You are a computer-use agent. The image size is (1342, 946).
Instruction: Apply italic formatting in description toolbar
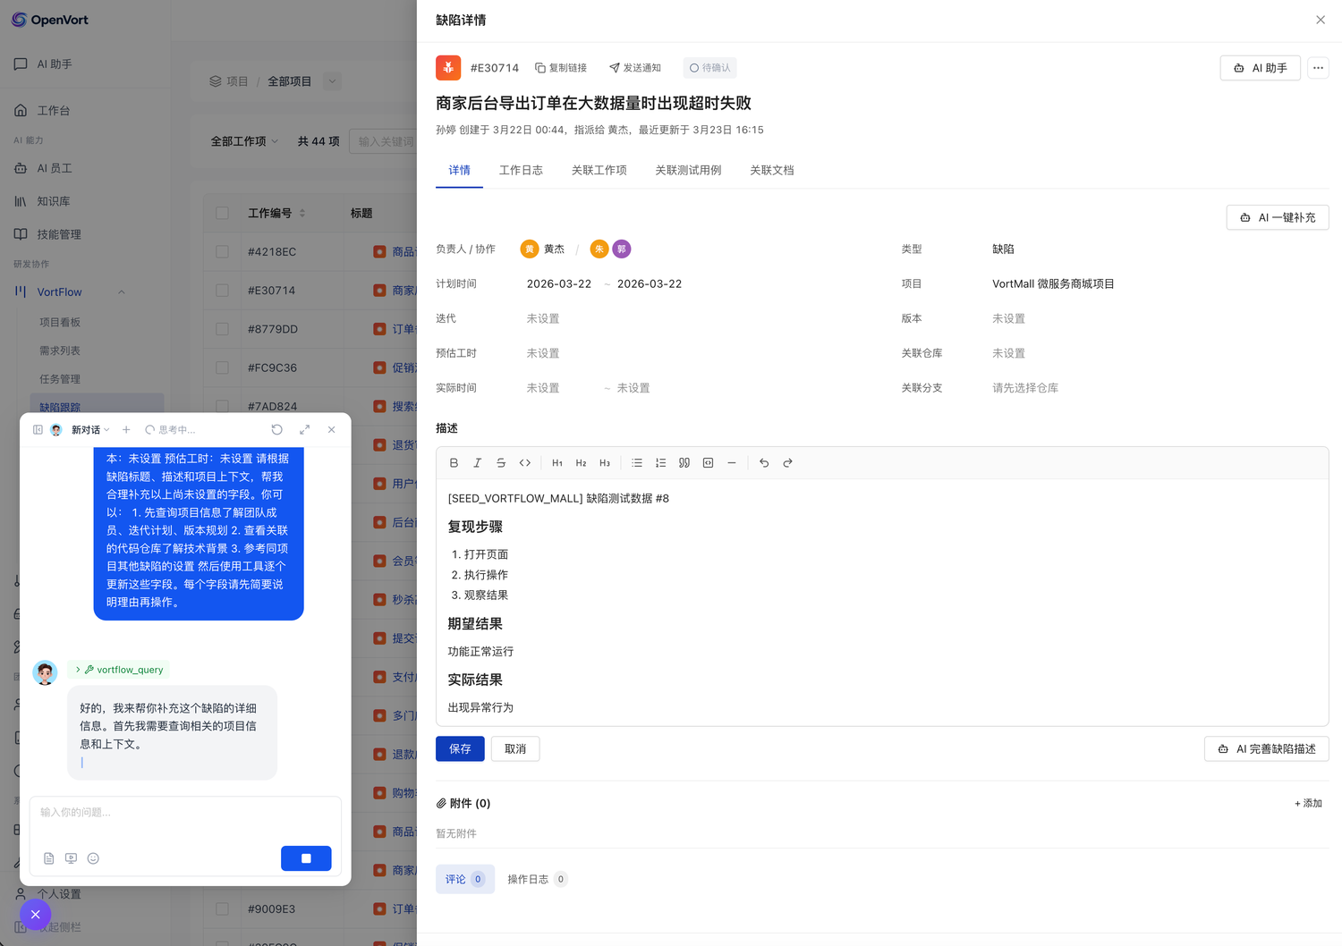[x=478, y=462]
